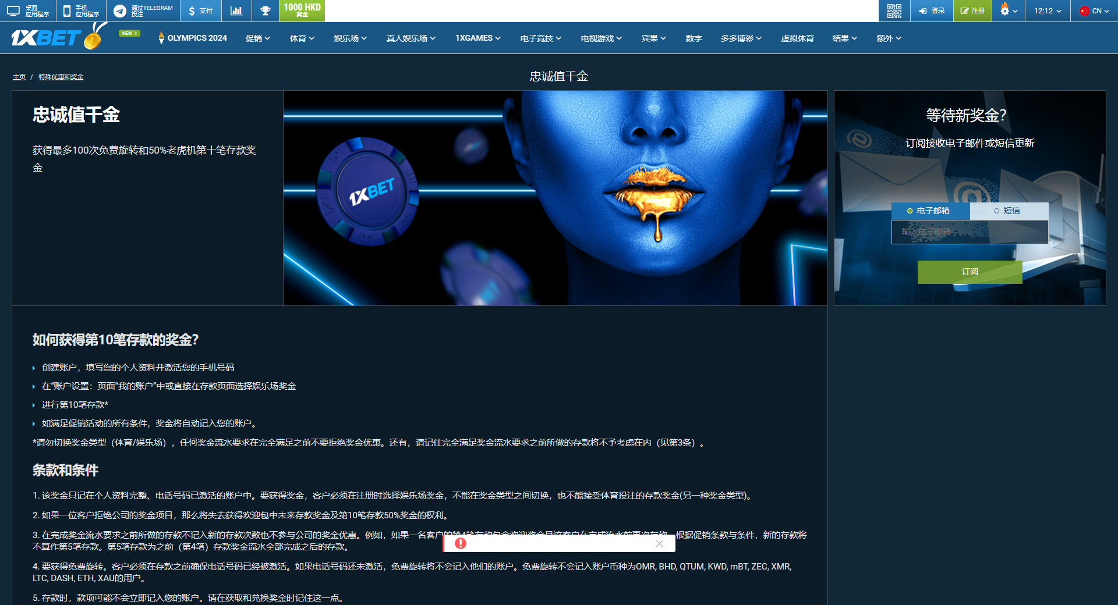
Task: Click the 如何获得第10笔存款的奖金 heading
Action: tap(115, 340)
